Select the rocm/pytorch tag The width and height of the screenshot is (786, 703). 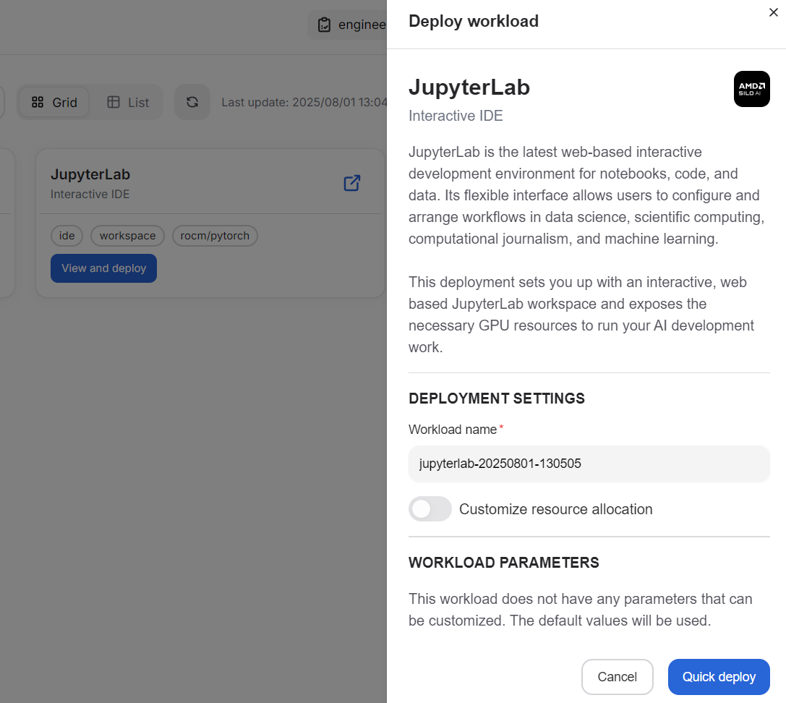[x=215, y=236]
